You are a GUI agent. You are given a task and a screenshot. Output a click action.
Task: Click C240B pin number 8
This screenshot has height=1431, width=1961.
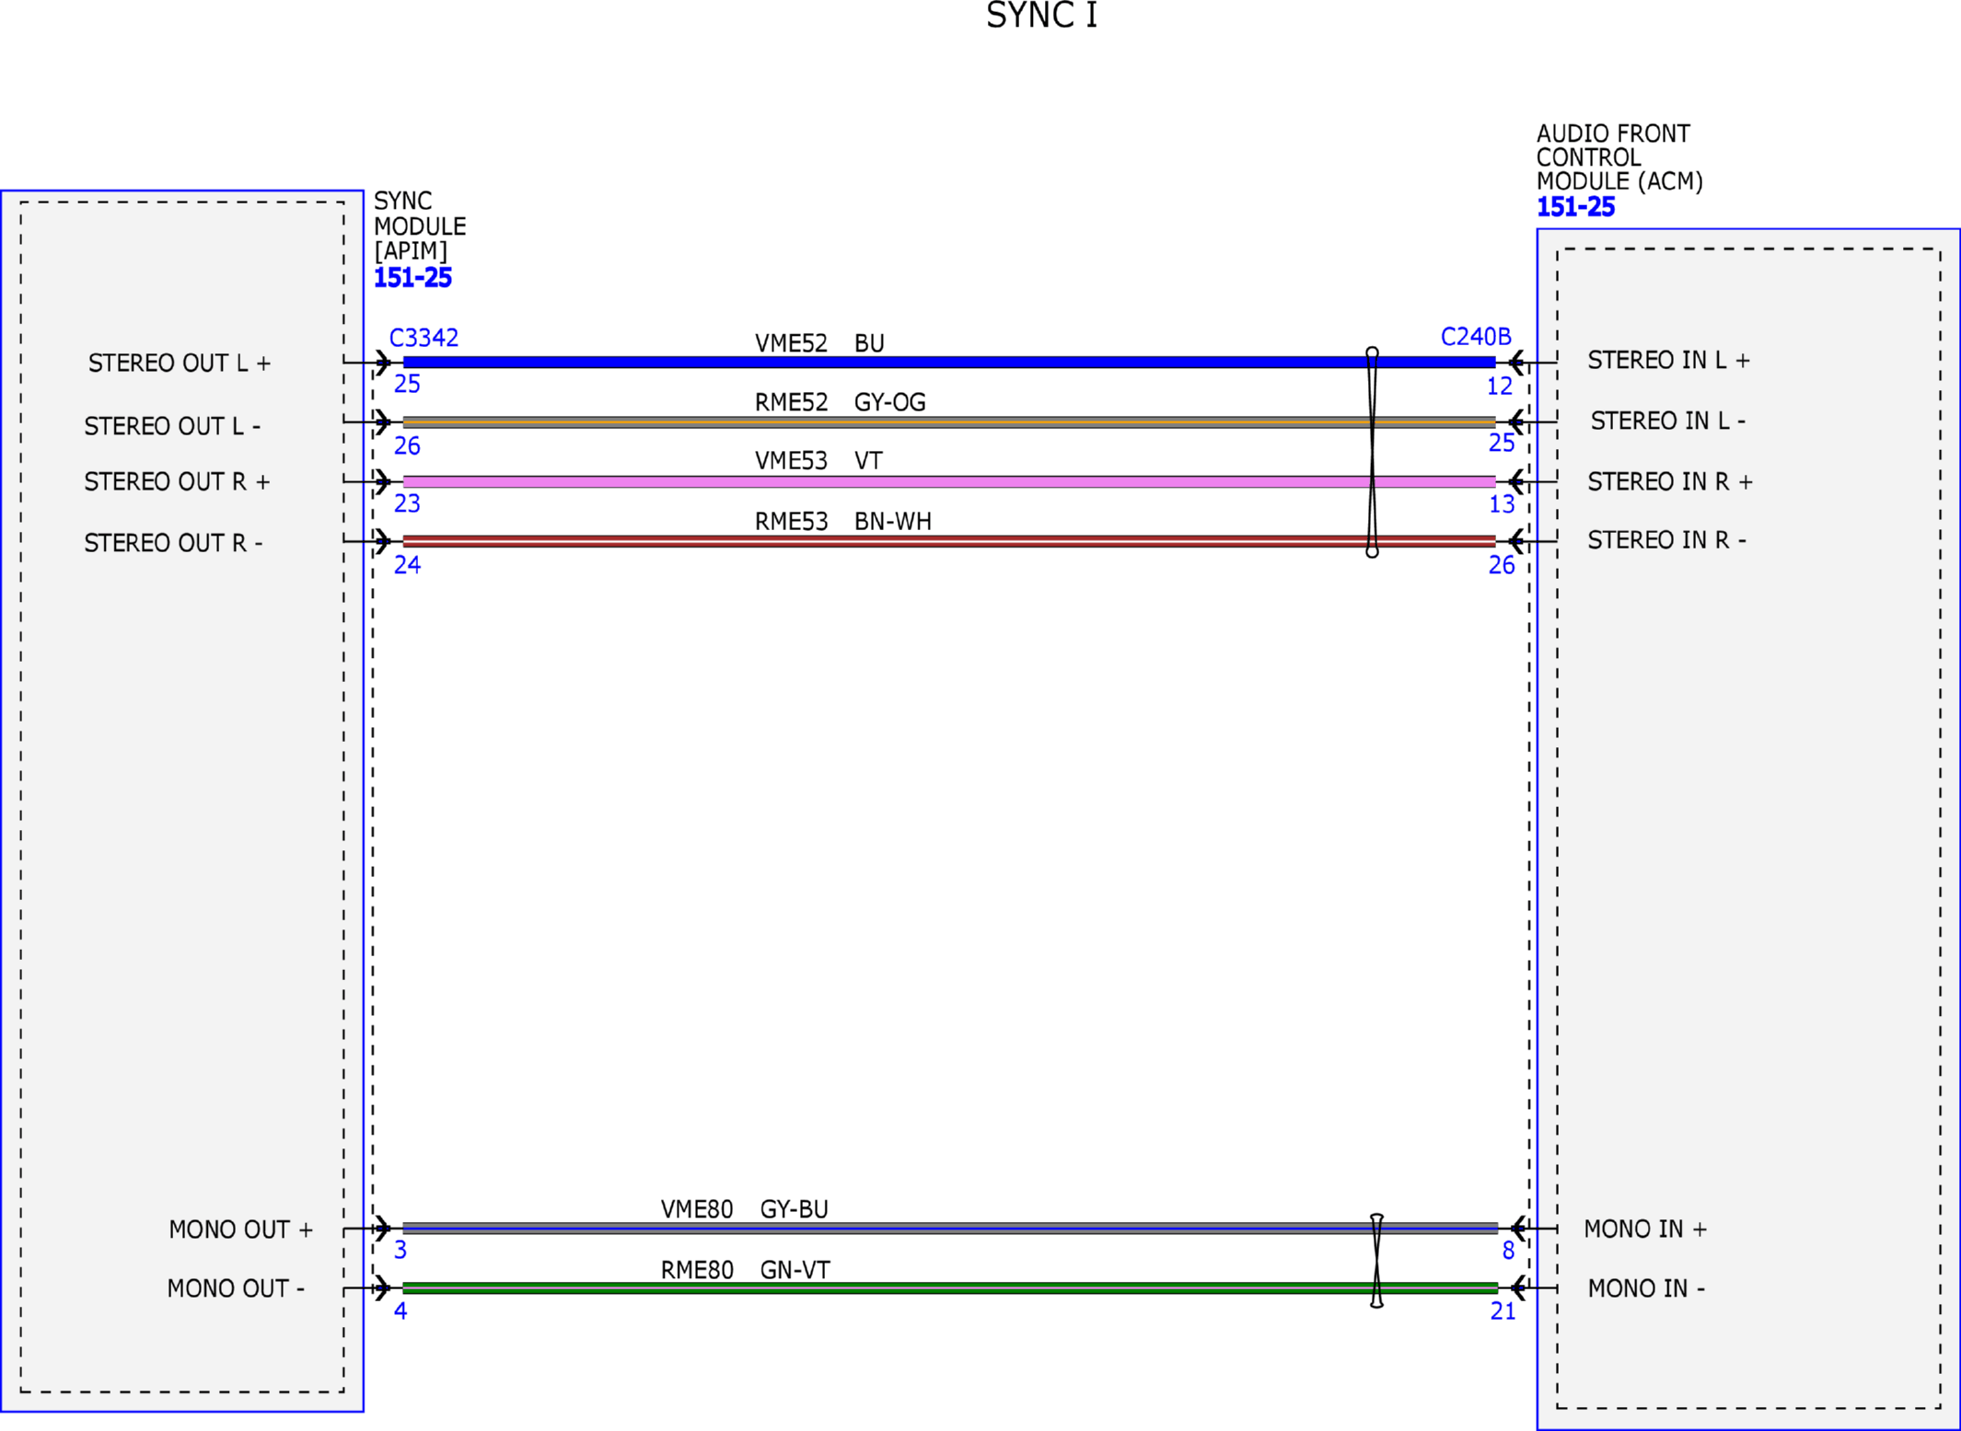tap(1508, 1251)
